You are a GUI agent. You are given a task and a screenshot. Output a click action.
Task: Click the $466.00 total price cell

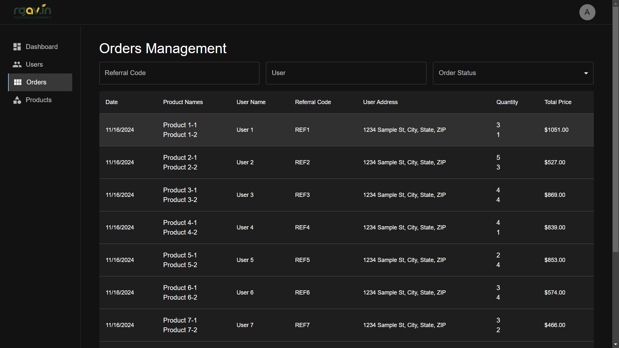coord(555,325)
